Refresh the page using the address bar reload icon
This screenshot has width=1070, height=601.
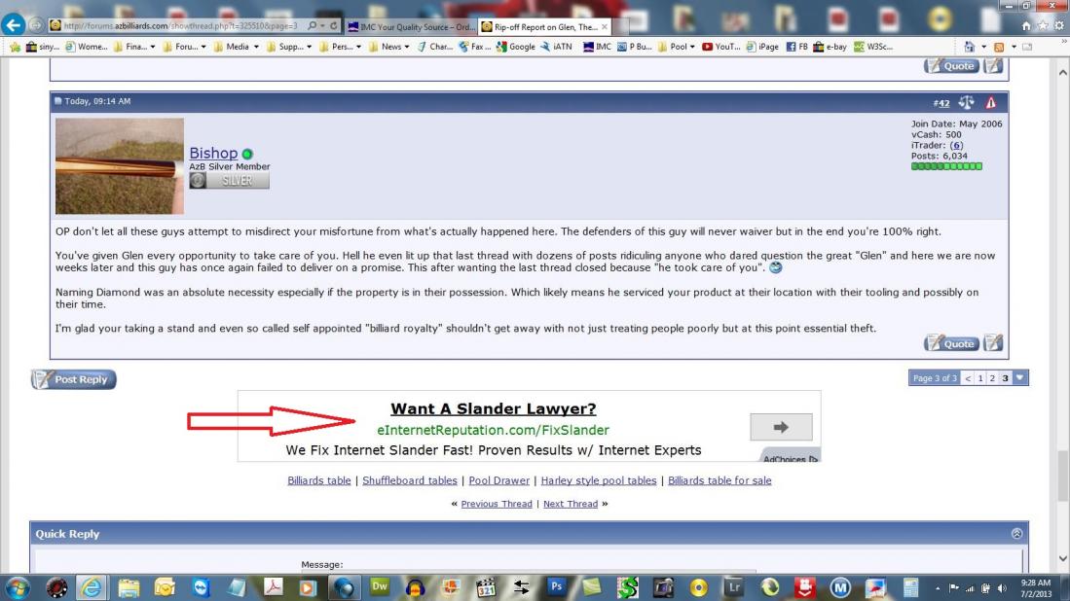(x=334, y=26)
